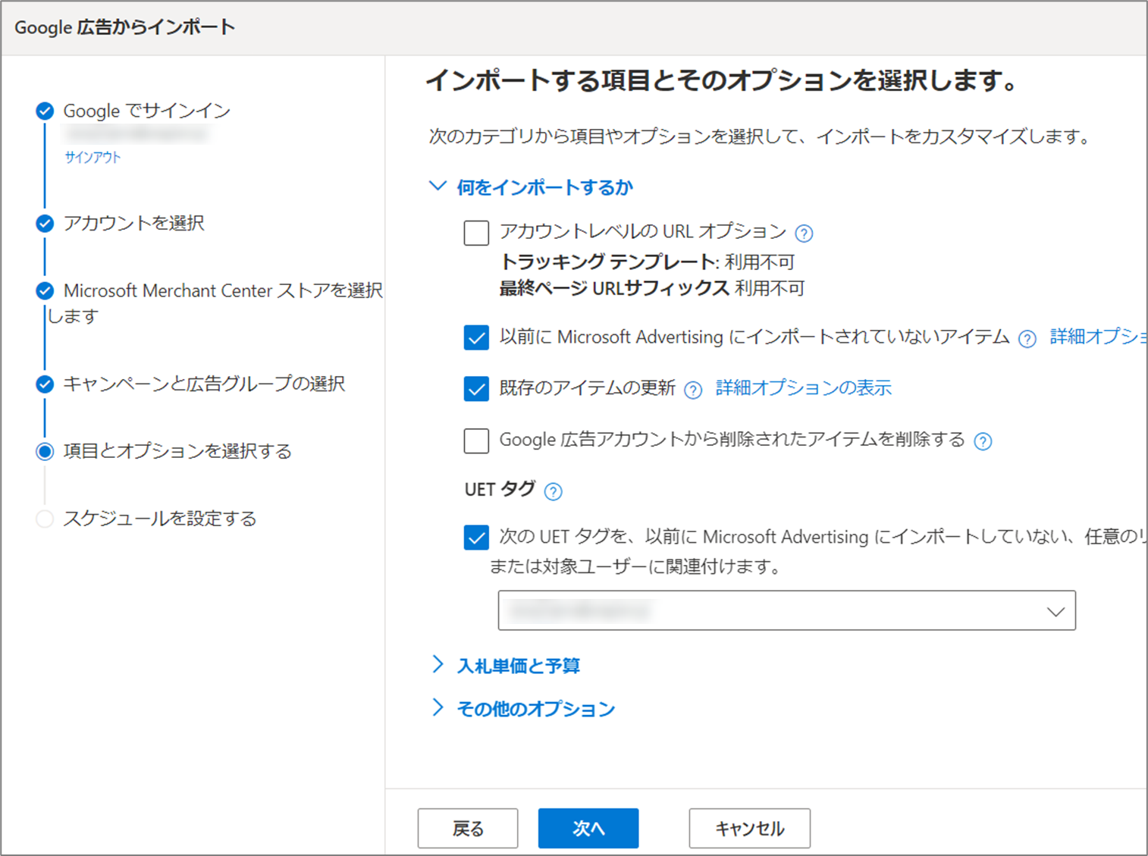
Task: Check Google 広告アカウントから削除されたアイテムを削除する box
Action: point(476,441)
